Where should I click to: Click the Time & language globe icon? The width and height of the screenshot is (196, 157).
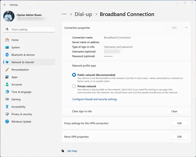tap(7, 92)
